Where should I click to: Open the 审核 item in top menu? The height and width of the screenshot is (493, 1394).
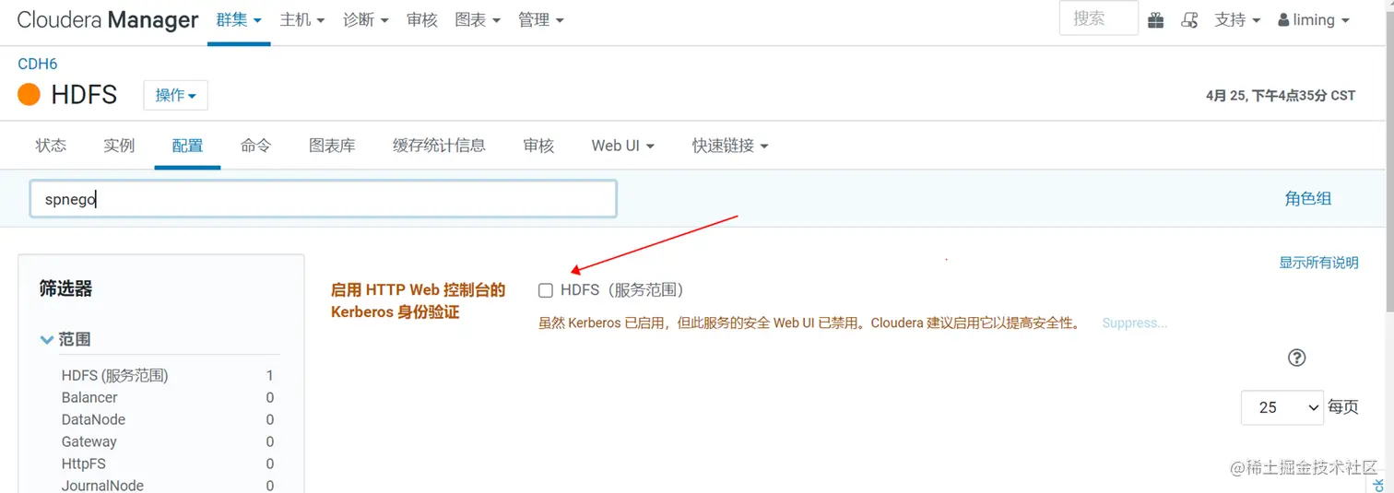(422, 19)
